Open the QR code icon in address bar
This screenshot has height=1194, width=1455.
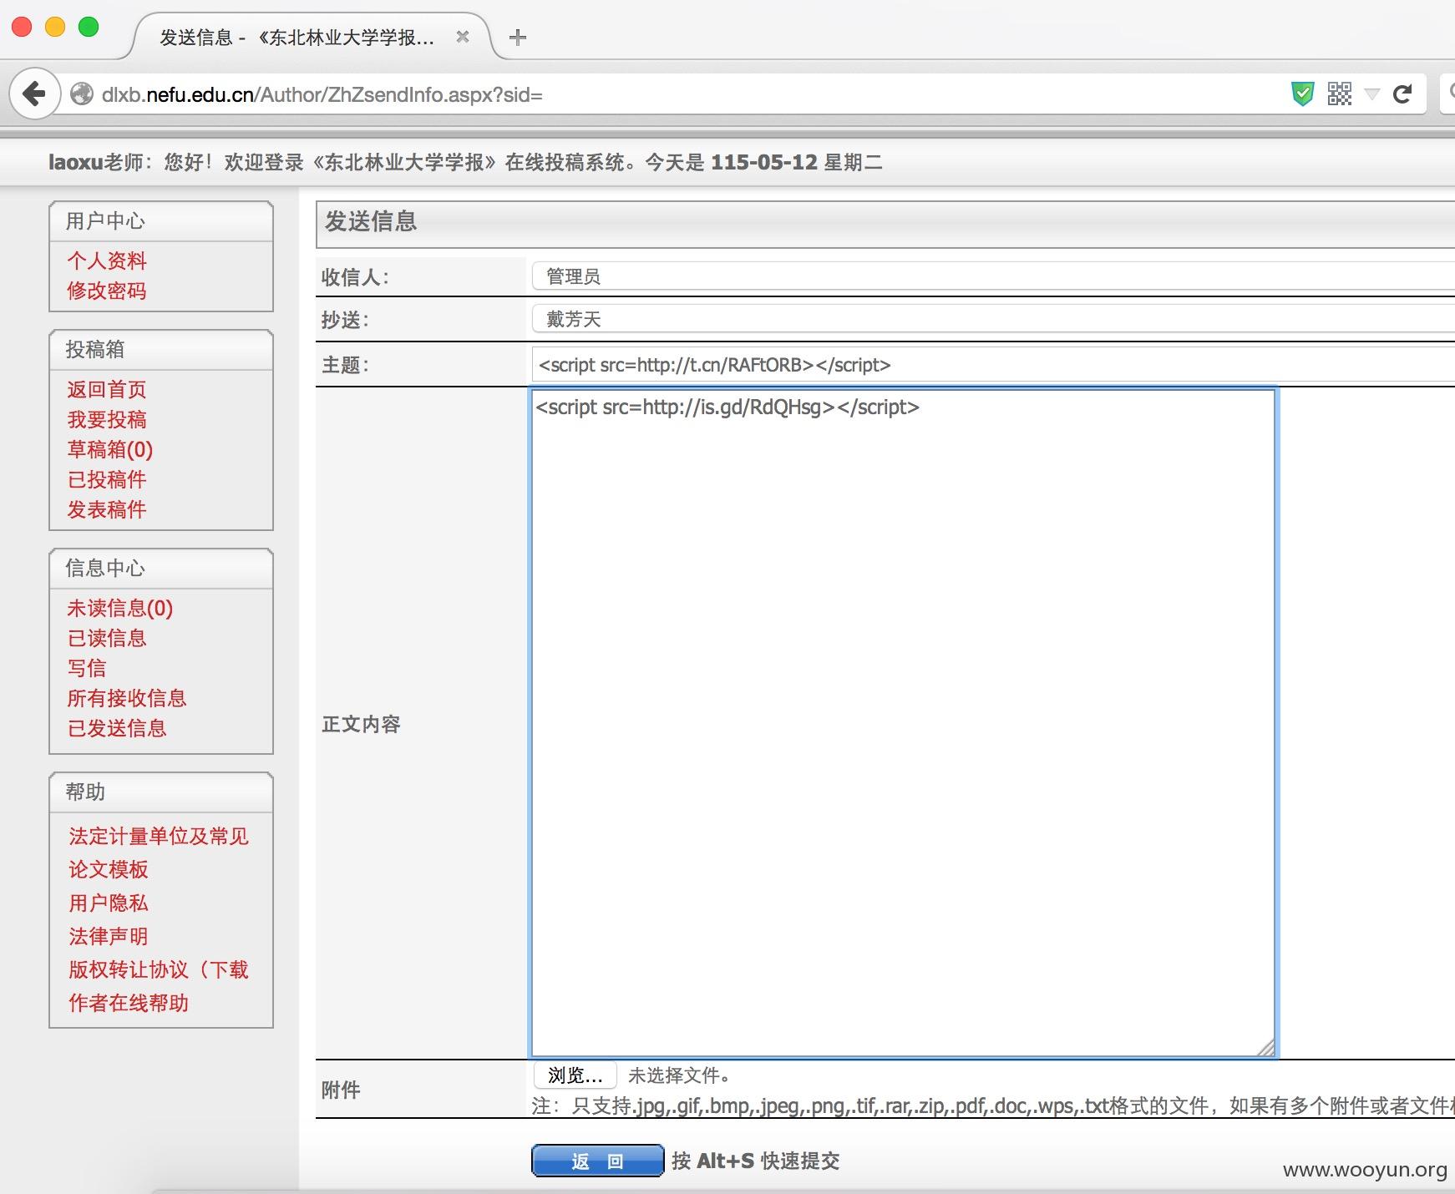1339,94
